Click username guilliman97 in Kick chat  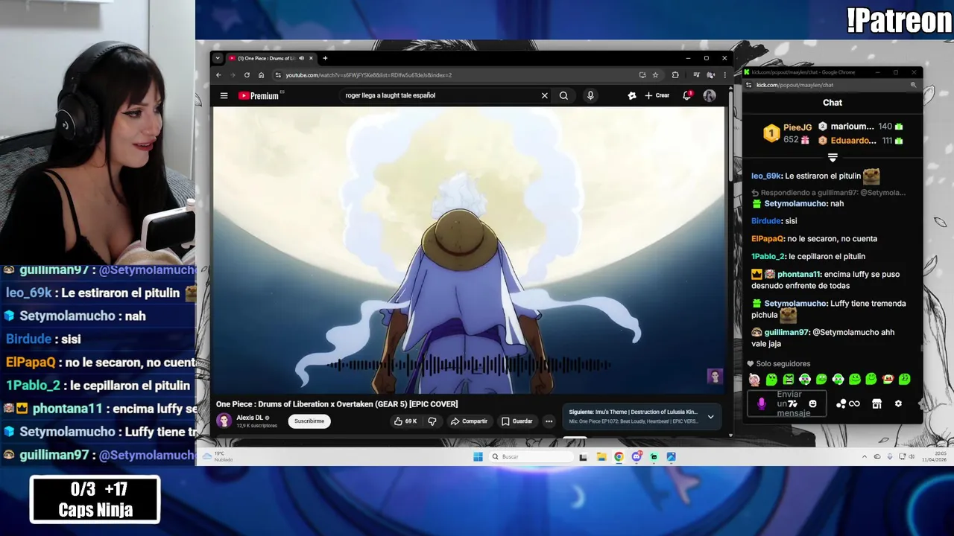click(786, 333)
